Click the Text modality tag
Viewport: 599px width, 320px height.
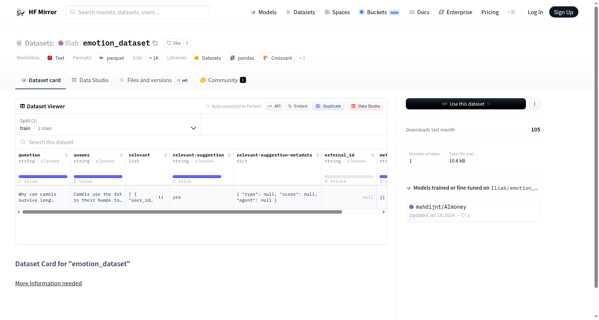[56, 58]
